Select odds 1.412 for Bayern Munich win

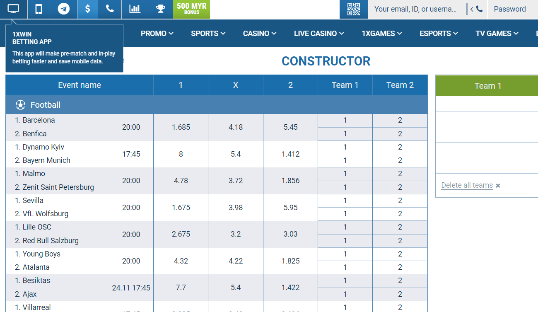290,154
